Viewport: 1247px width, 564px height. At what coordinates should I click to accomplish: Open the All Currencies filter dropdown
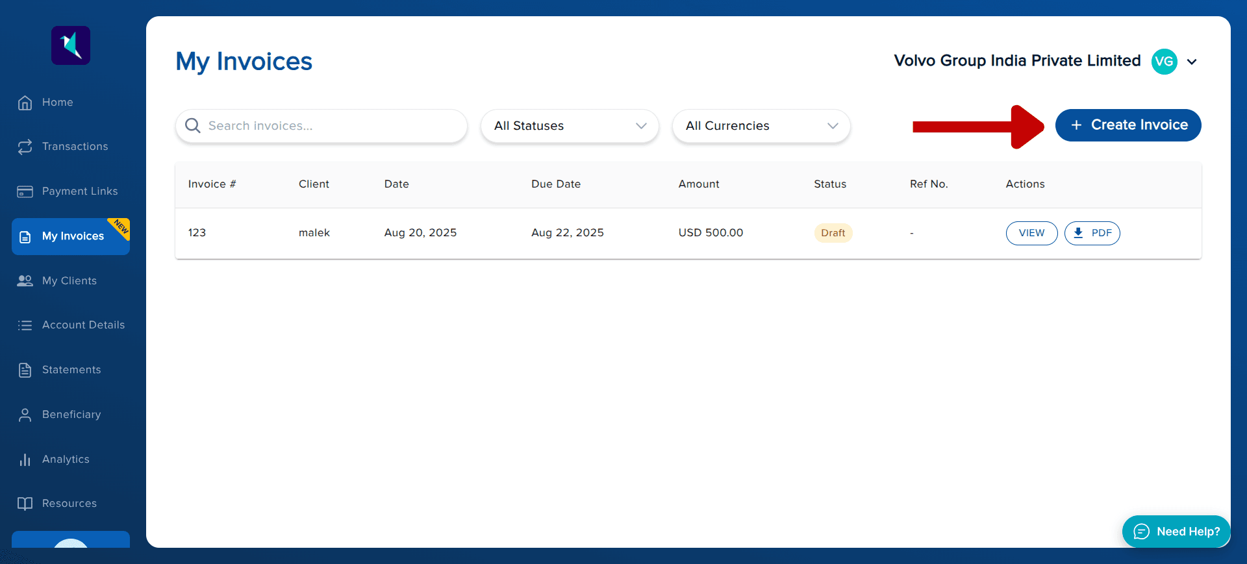tap(761, 126)
